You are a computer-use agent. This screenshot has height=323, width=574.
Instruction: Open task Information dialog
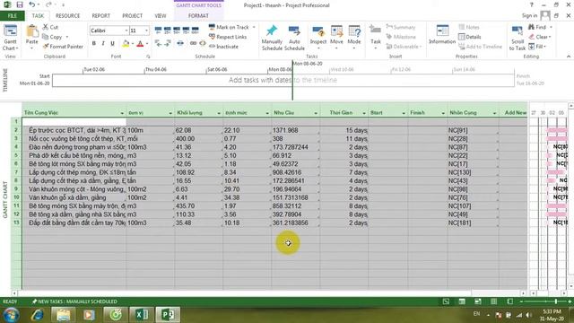(x=442, y=35)
